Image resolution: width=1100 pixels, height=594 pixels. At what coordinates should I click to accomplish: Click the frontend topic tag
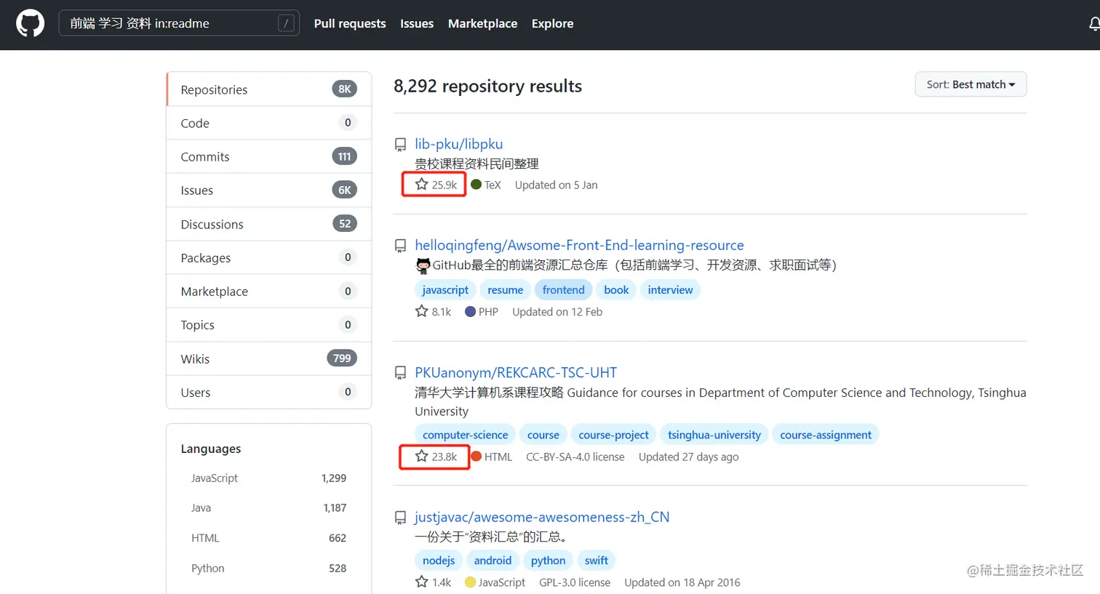(x=563, y=289)
